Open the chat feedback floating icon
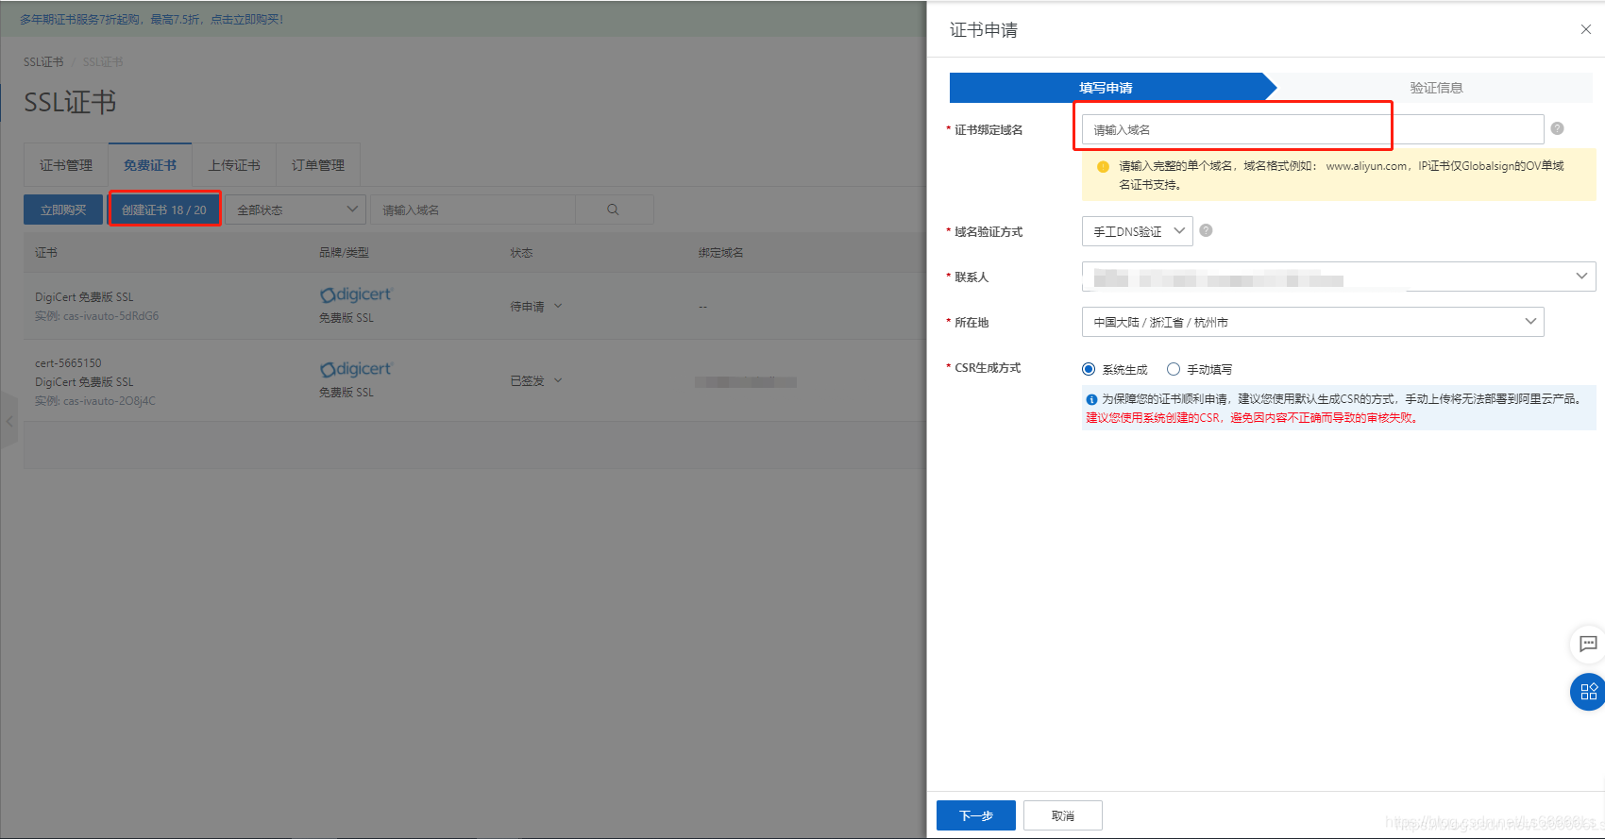 1588,644
